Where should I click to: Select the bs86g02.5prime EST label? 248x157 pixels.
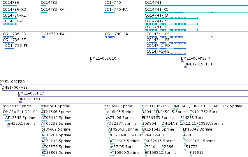[x=56, y=129]
